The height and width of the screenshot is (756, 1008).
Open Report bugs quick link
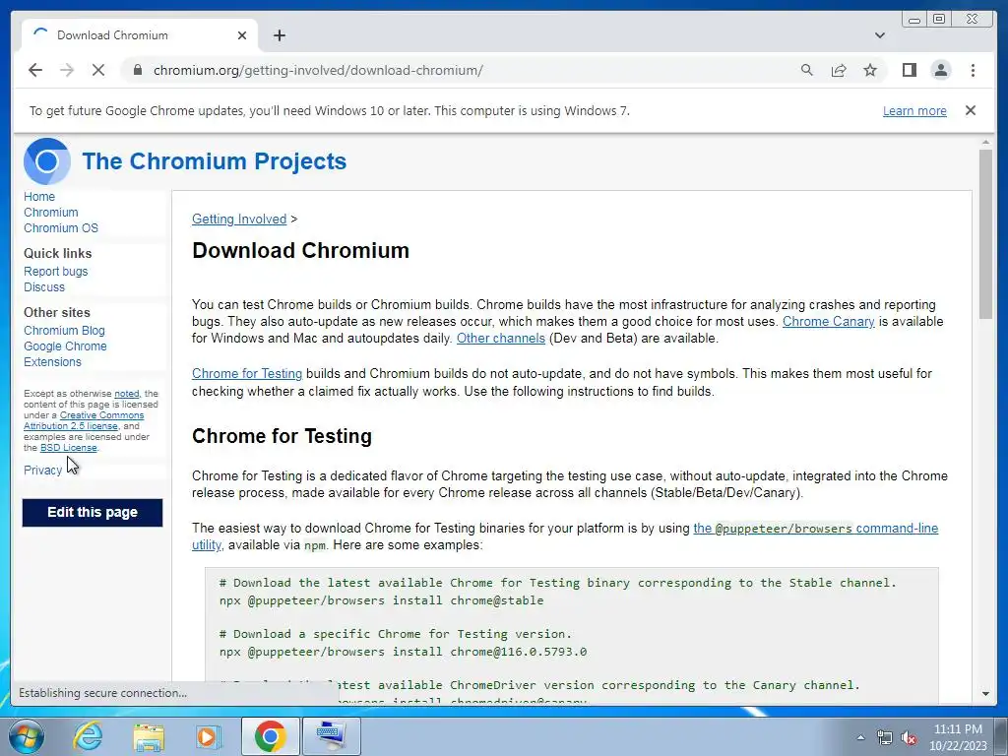coord(56,272)
